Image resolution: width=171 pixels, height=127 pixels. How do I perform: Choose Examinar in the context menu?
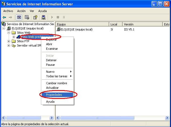click(57, 49)
